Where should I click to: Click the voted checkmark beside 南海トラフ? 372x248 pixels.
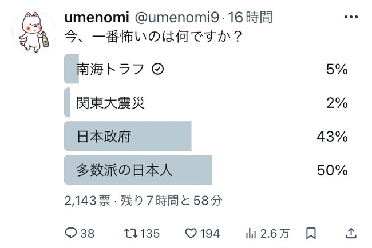click(158, 69)
